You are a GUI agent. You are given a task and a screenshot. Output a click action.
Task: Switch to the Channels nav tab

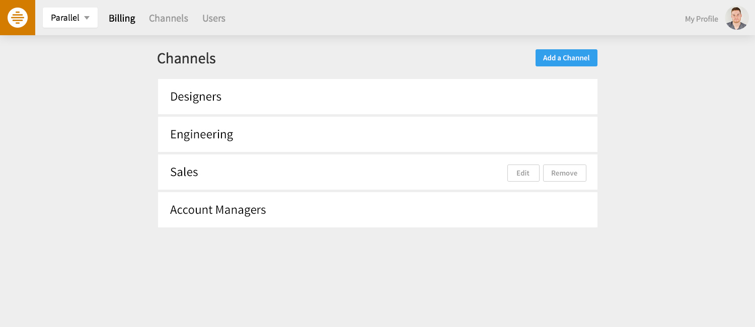(169, 18)
